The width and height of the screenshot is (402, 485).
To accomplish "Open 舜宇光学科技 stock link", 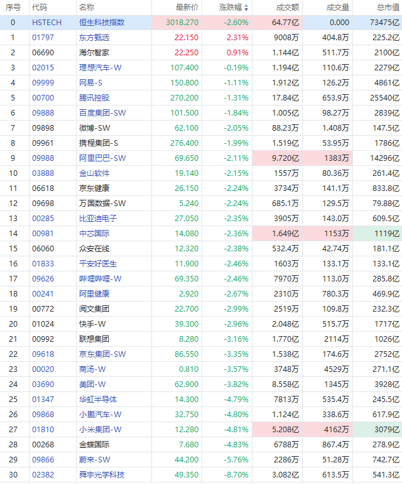I will pos(102,475).
